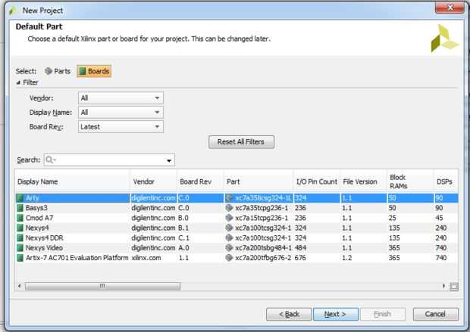The height and width of the screenshot is (332, 470).
Task: Click the Basys3 board icon
Action: click(x=20, y=208)
